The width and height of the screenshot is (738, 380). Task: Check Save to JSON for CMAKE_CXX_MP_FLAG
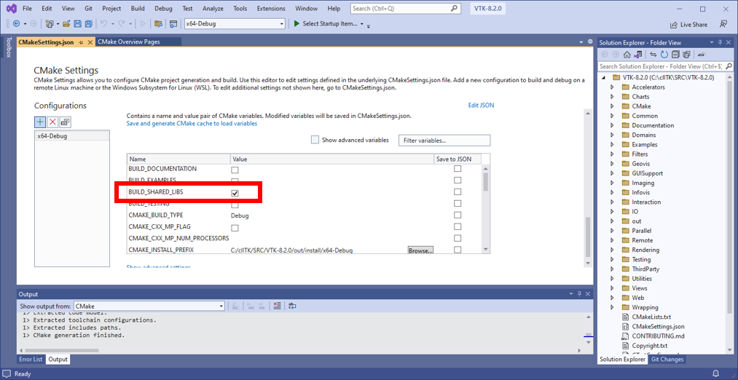point(457,226)
